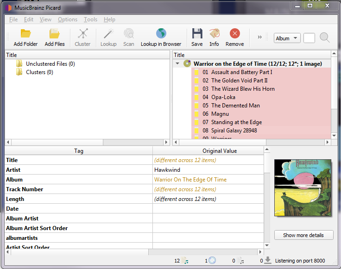Select Clusters (0) entry
341x269 pixels.
point(39,72)
